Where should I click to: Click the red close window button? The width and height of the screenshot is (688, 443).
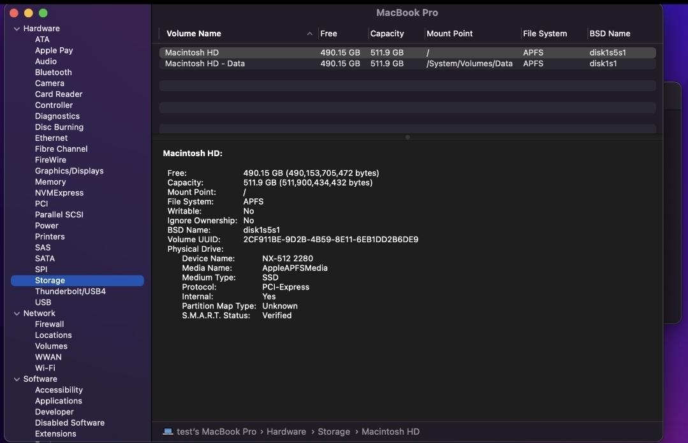coord(13,13)
